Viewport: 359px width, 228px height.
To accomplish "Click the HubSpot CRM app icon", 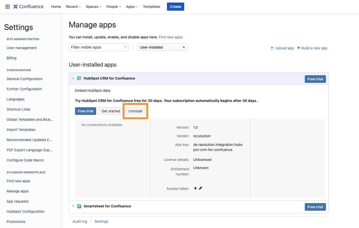I will 79,78.
